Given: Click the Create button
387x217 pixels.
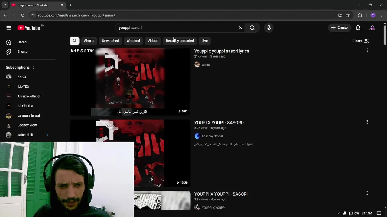Looking at the screenshot, I should [x=339, y=28].
